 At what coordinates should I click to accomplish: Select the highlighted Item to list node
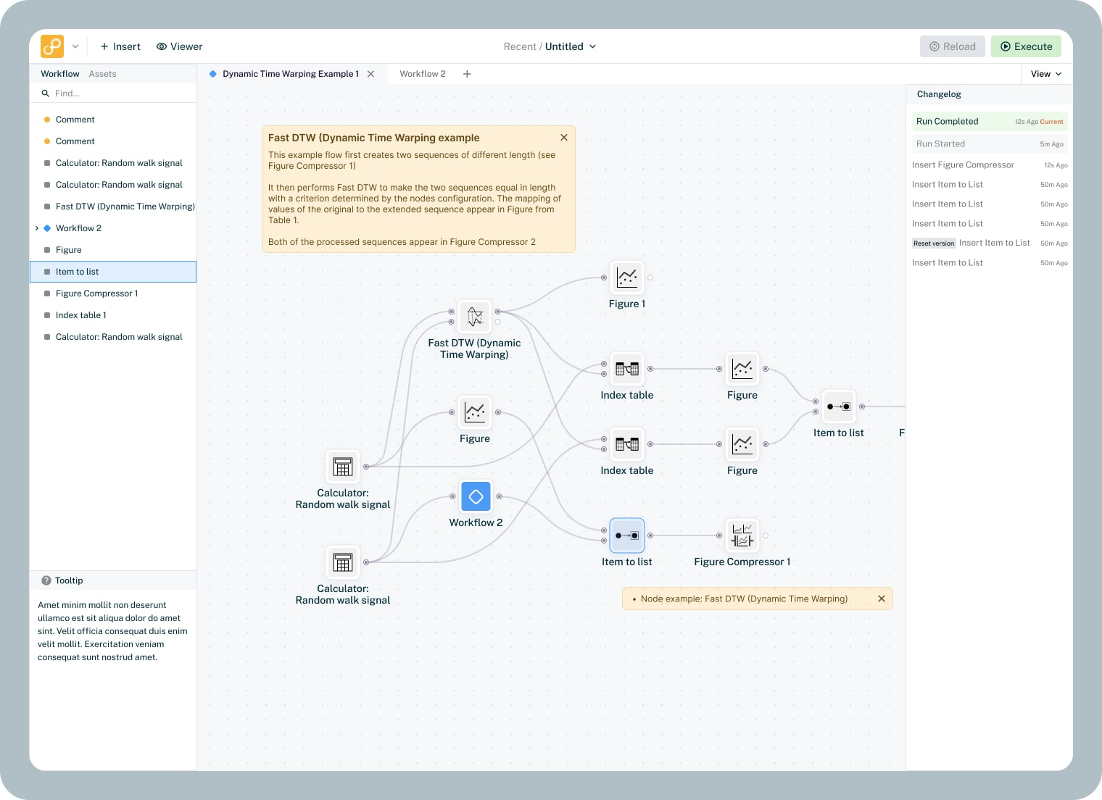point(627,536)
